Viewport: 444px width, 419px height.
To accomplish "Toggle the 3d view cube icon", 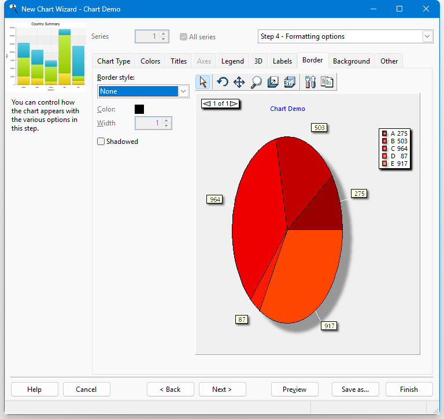I will pos(290,82).
